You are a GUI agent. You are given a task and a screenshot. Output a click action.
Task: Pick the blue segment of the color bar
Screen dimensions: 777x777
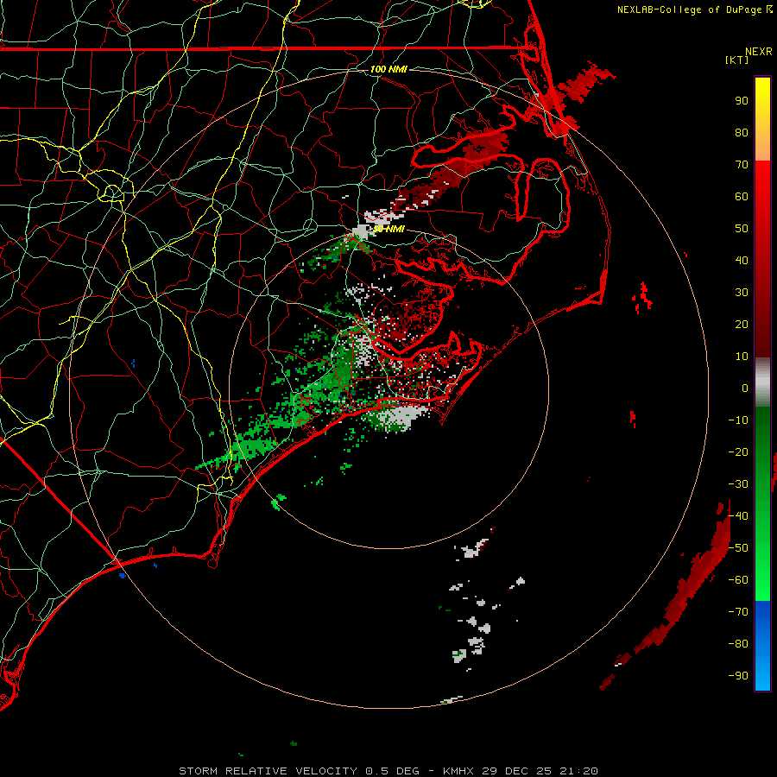pos(762,645)
